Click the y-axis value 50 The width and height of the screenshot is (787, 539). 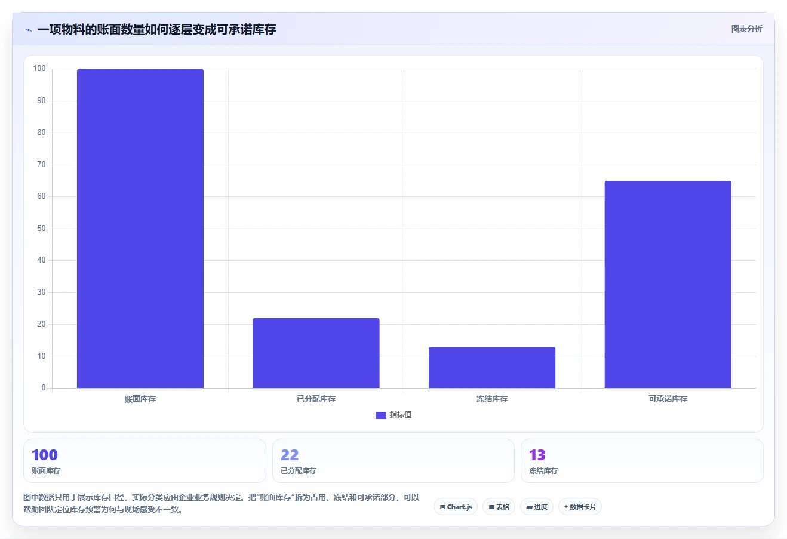41,229
